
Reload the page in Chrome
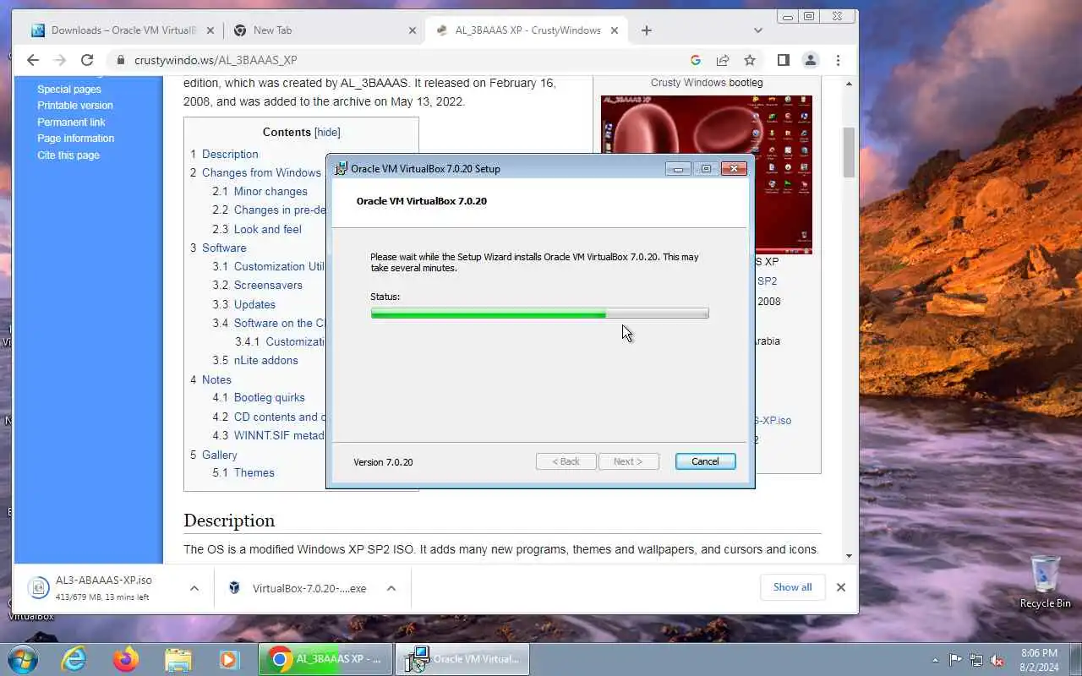[86, 60]
